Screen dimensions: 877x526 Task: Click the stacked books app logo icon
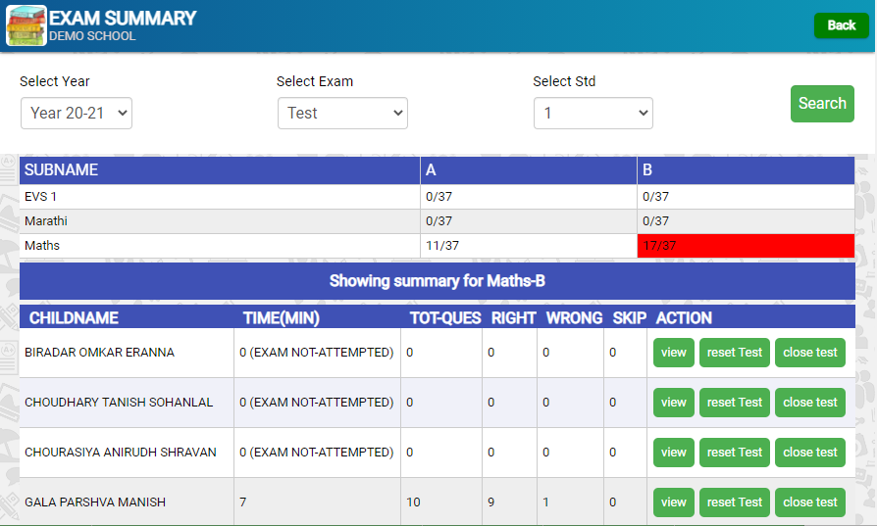[x=26, y=25]
